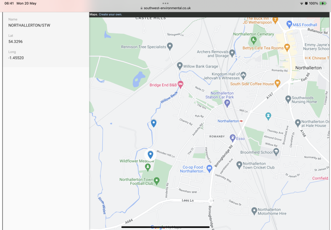331x230 pixels.
Task: Tap the M&S Foodhall shopping cart icon
Action: coord(289,24)
